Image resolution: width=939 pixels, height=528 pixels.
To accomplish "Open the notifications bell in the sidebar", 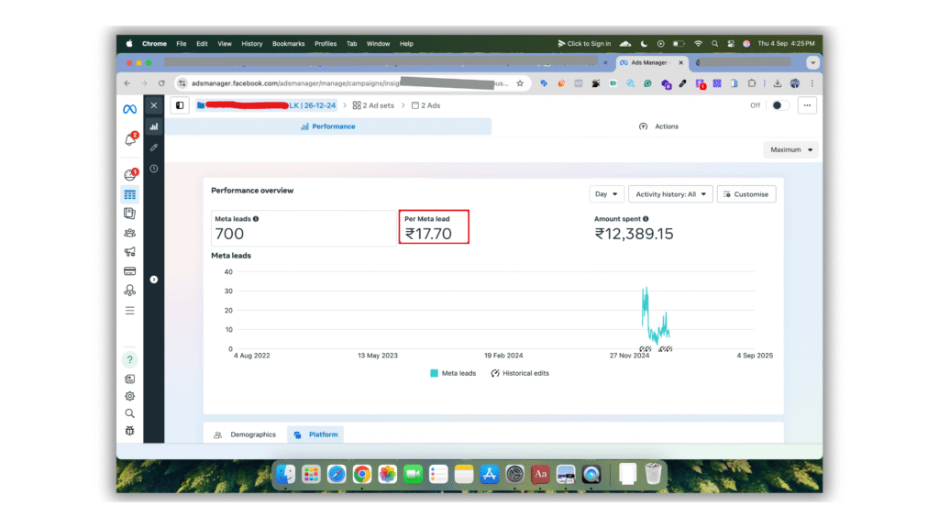I will 130,140.
